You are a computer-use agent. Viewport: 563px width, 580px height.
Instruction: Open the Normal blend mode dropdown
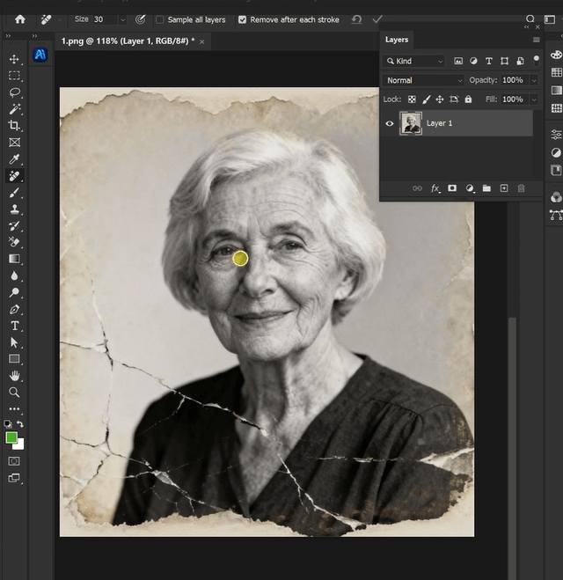(424, 80)
